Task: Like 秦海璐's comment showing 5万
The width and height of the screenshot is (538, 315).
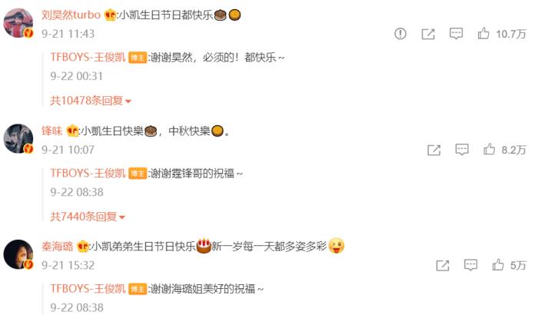Action: tap(498, 265)
